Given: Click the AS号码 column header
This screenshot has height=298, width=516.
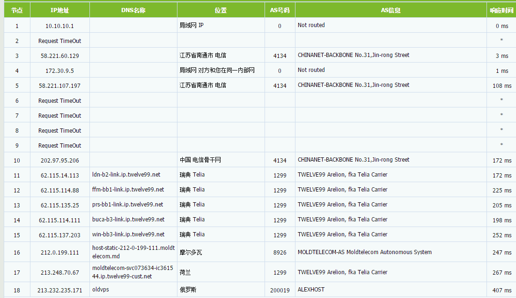Looking at the screenshot, I should pos(280,10).
